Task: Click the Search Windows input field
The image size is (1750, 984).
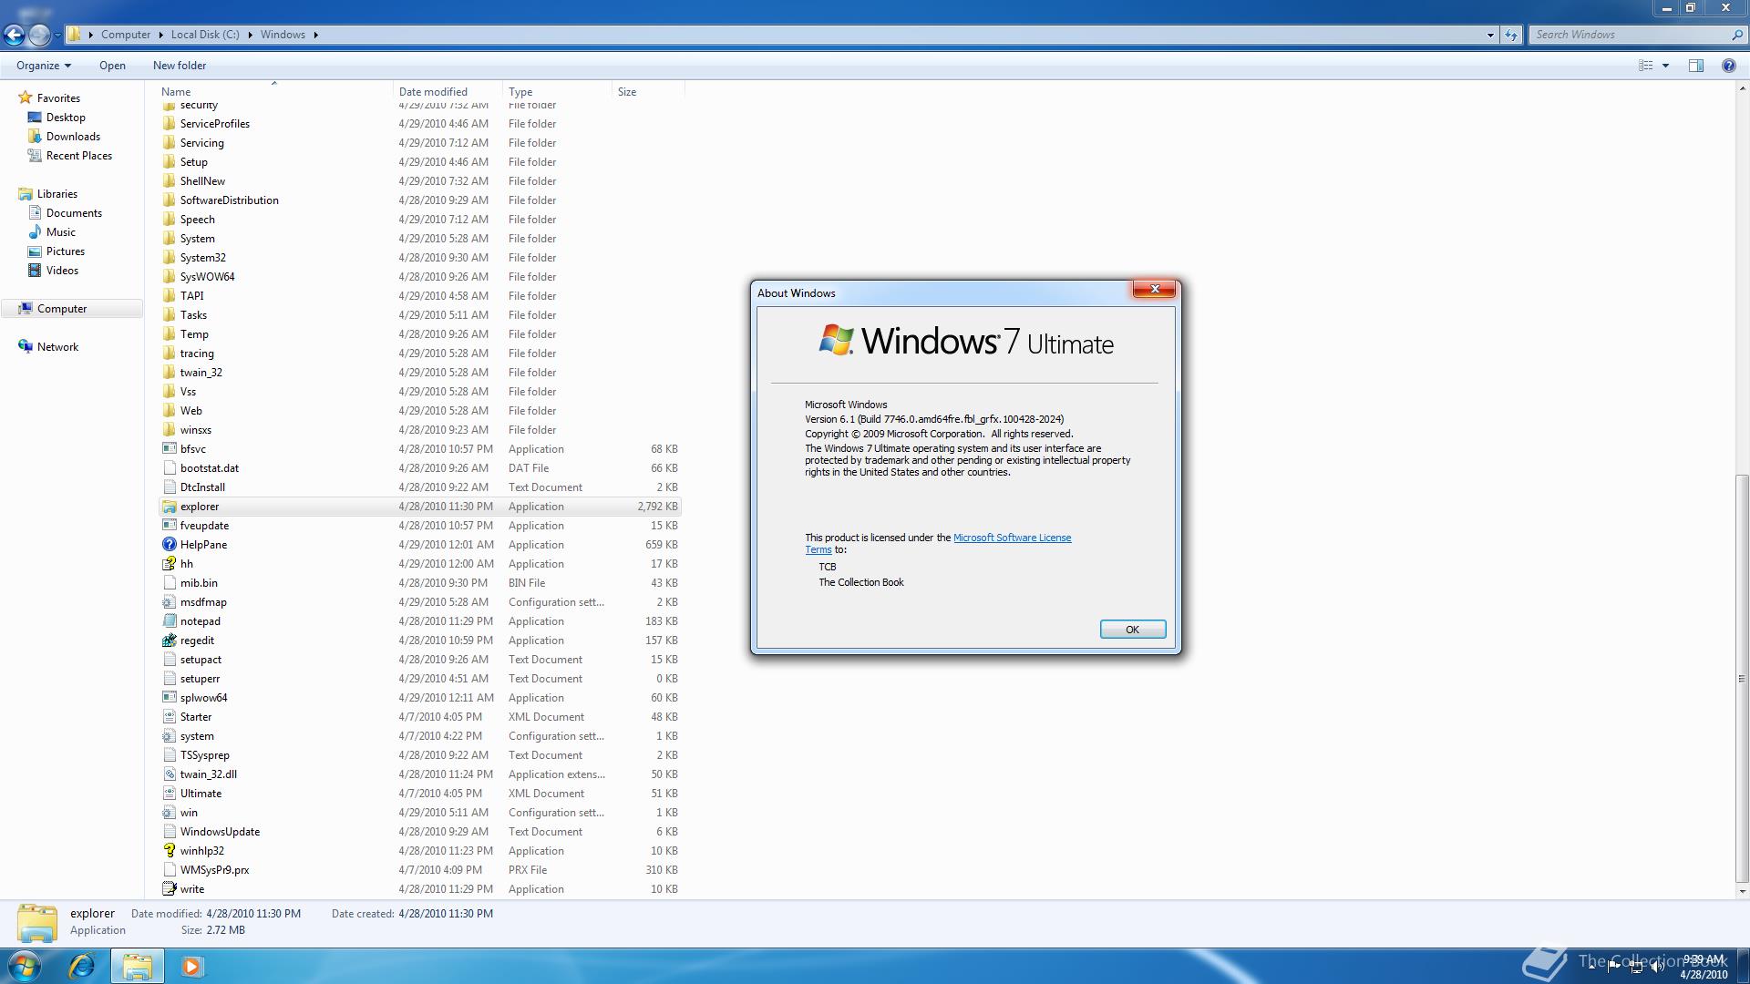Action: [1629, 35]
